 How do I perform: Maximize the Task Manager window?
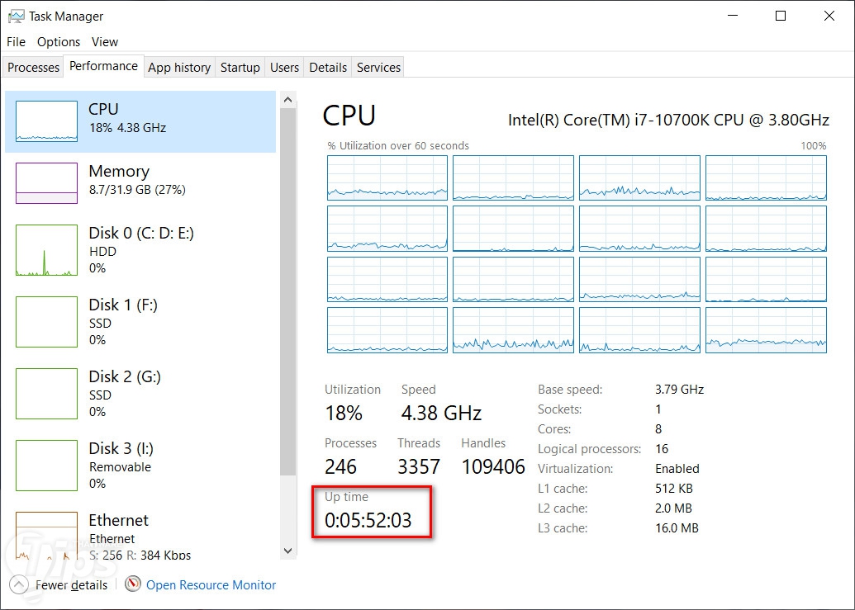click(x=781, y=16)
